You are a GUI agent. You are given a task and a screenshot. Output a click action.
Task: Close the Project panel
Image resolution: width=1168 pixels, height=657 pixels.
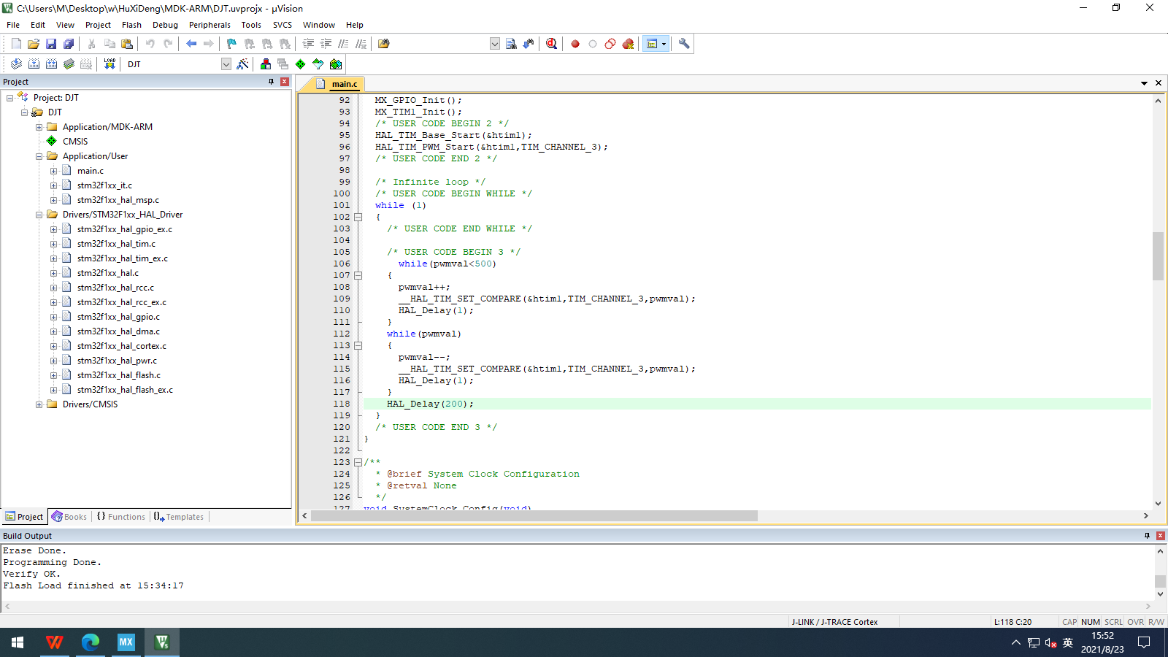(285, 82)
